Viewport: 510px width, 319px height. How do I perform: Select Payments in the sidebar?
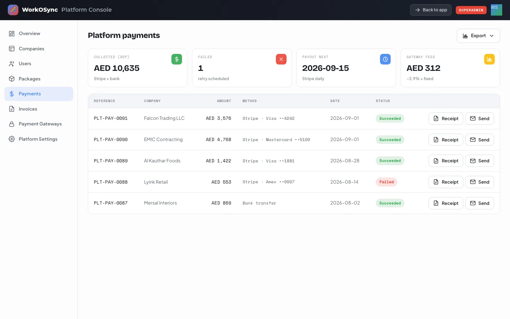pyautogui.click(x=39, y=94)
